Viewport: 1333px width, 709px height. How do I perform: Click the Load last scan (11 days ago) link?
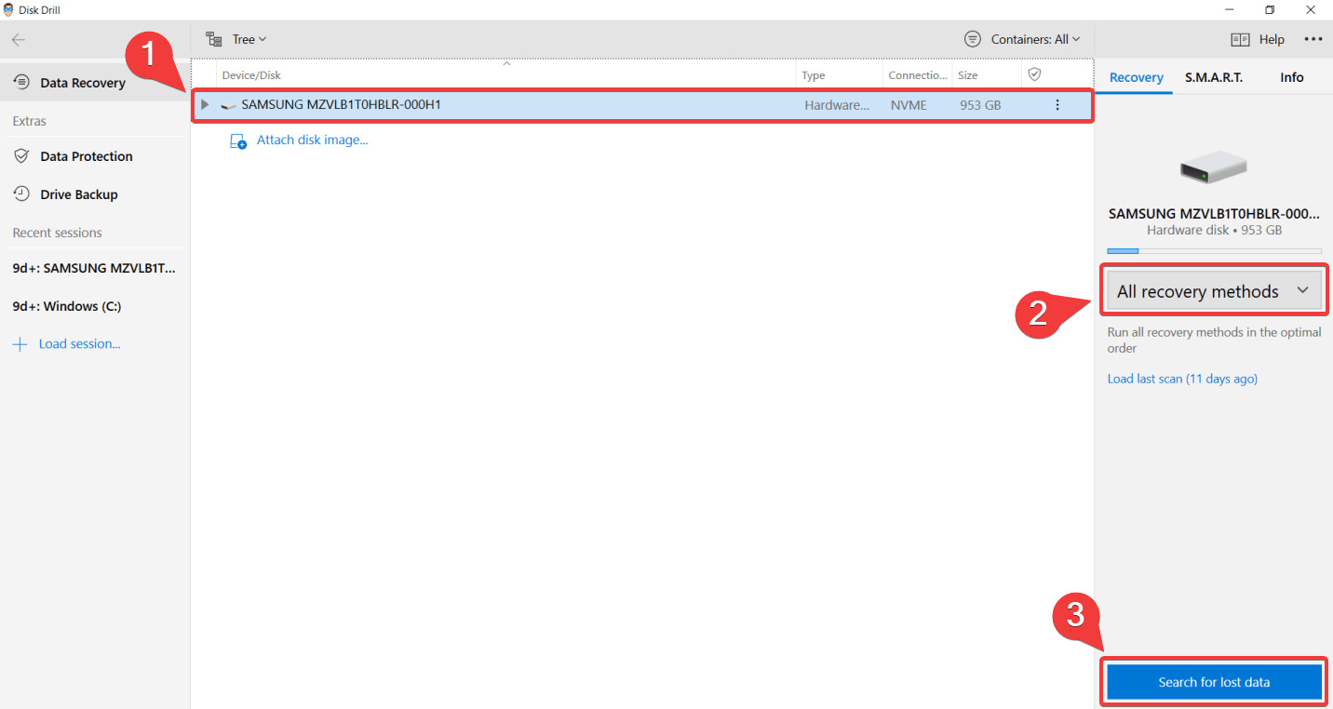pos(1182,379)
